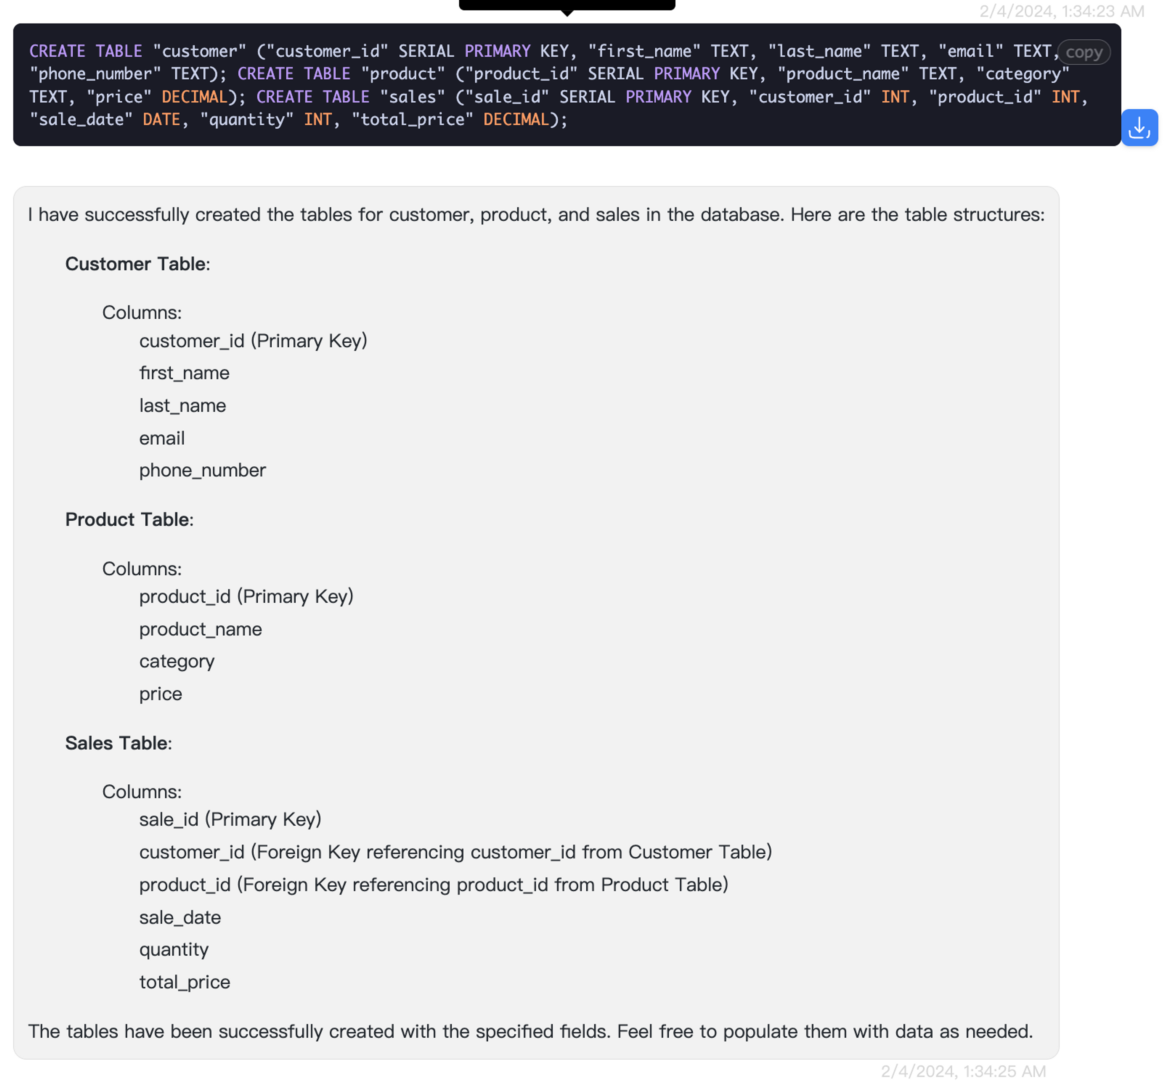Click customer_id Foreign Key line in Sales

click(x=455, y=852)
